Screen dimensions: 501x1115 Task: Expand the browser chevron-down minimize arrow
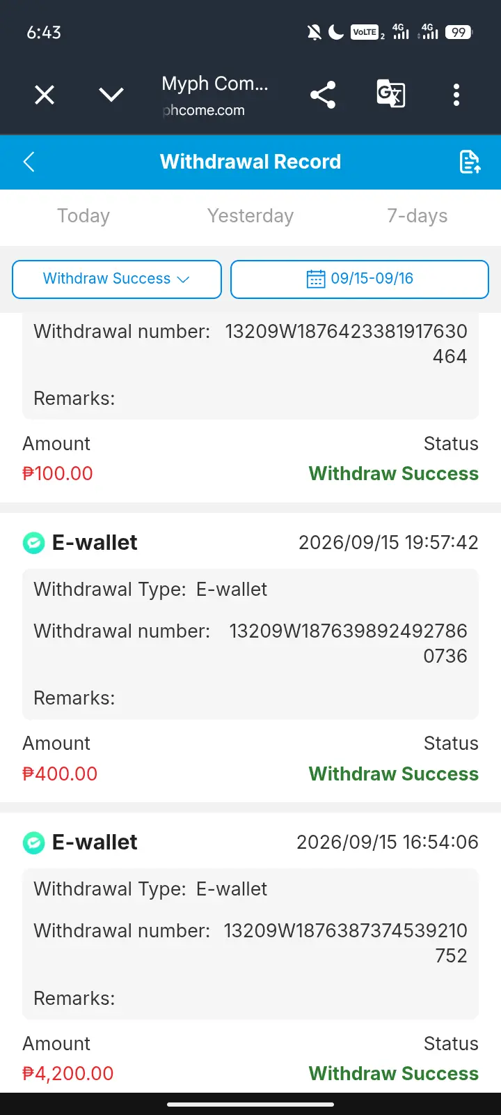pyautogui.click(x=111, y=95)
